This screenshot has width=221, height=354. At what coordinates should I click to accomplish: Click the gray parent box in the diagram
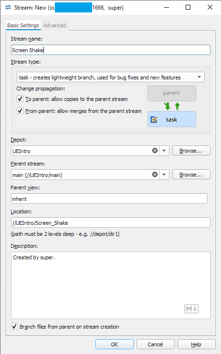172,93
